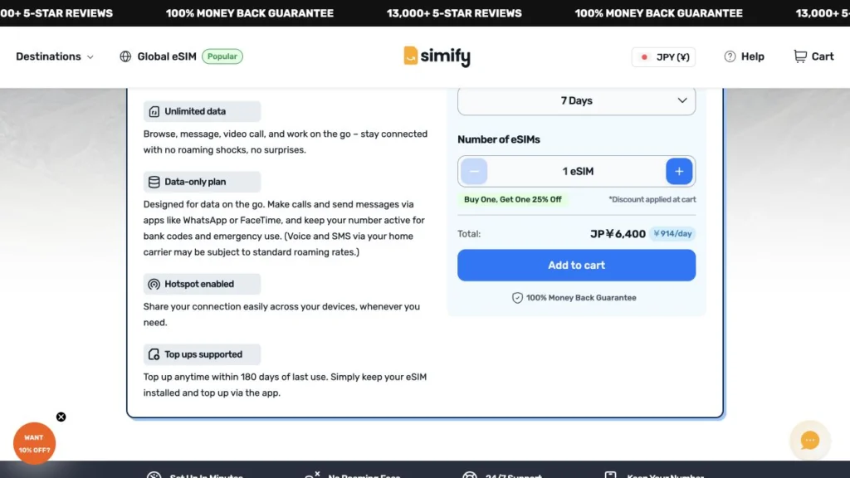850x478 pixels.
Task: Open the Want 10% Off offer bubble
Action: [x=34, y=443]
